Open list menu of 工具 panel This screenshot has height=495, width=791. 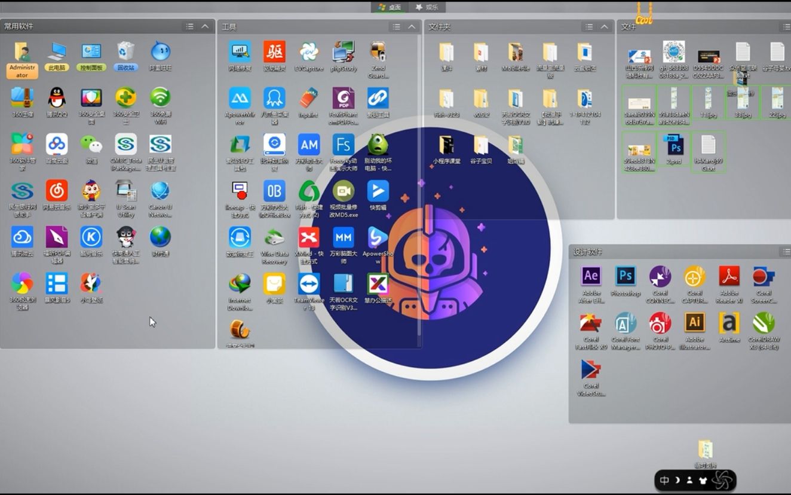(x=396, y=26)
